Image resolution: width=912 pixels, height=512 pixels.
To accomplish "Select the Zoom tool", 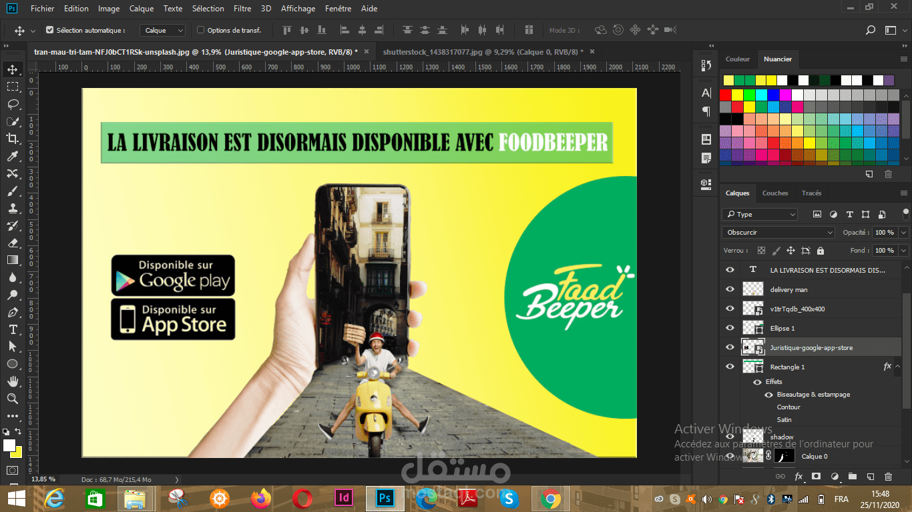I will [x=12, y=399].
